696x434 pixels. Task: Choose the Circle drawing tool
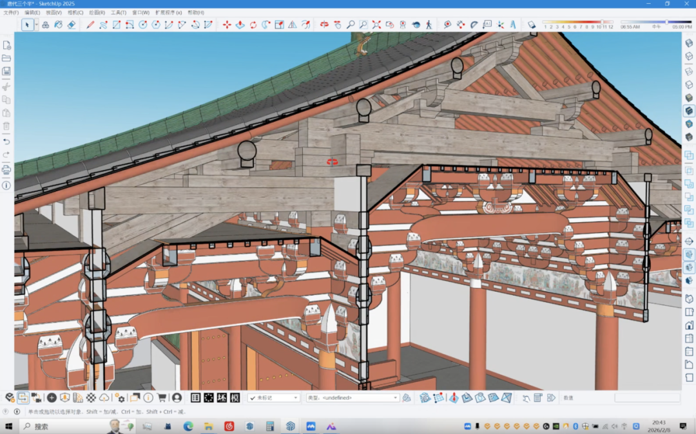[x=143, y=25]
